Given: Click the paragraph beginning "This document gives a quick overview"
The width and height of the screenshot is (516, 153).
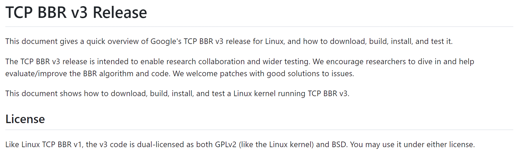Looking at the screenshot, I should tap(229, 41).
